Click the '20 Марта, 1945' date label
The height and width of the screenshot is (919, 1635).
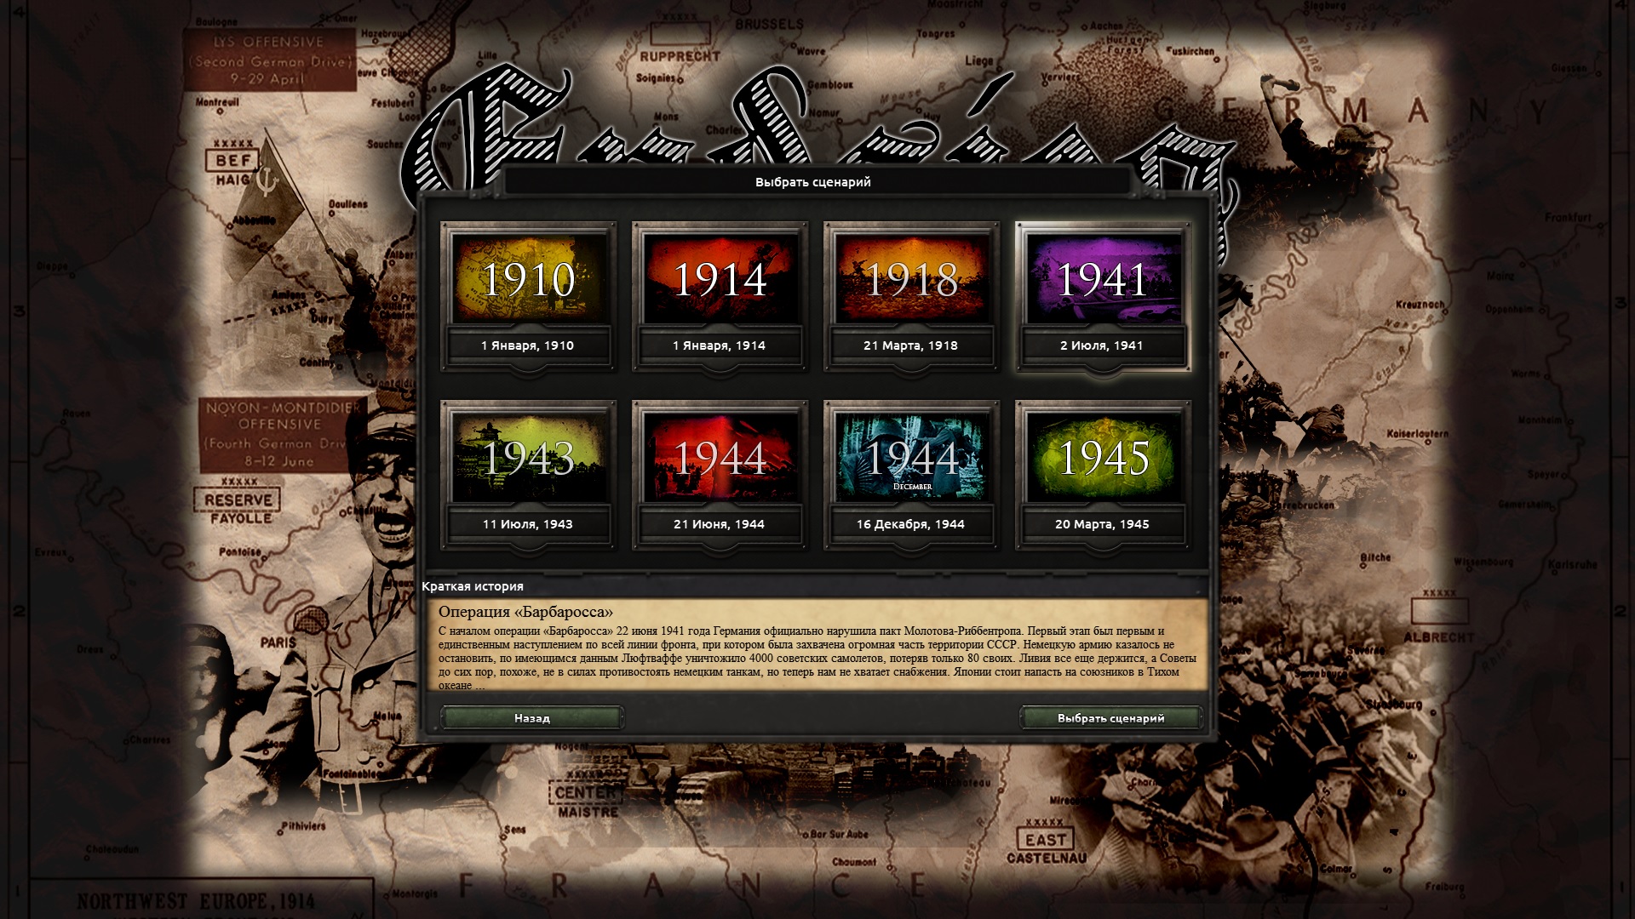point(1101,524)
